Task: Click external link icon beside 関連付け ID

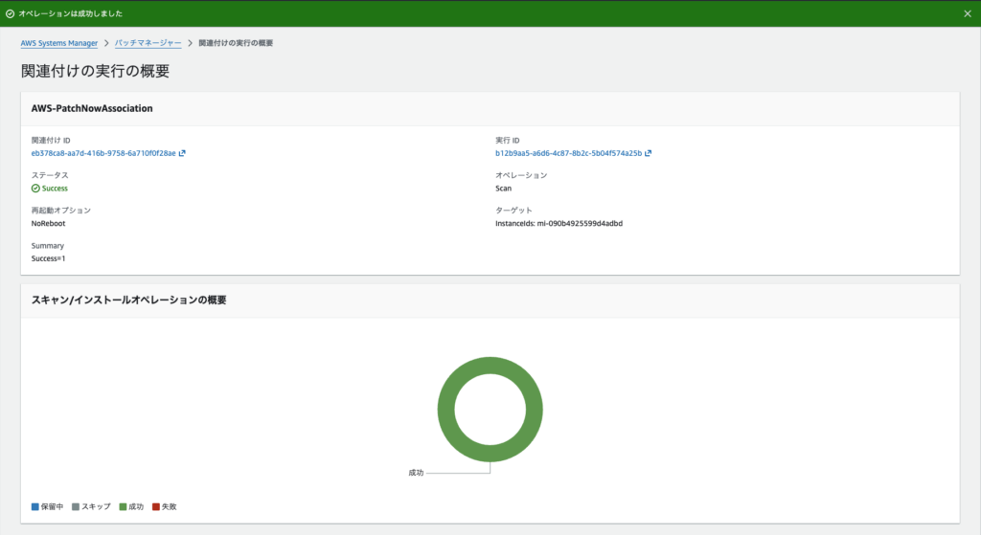Action: pos(182,153)
